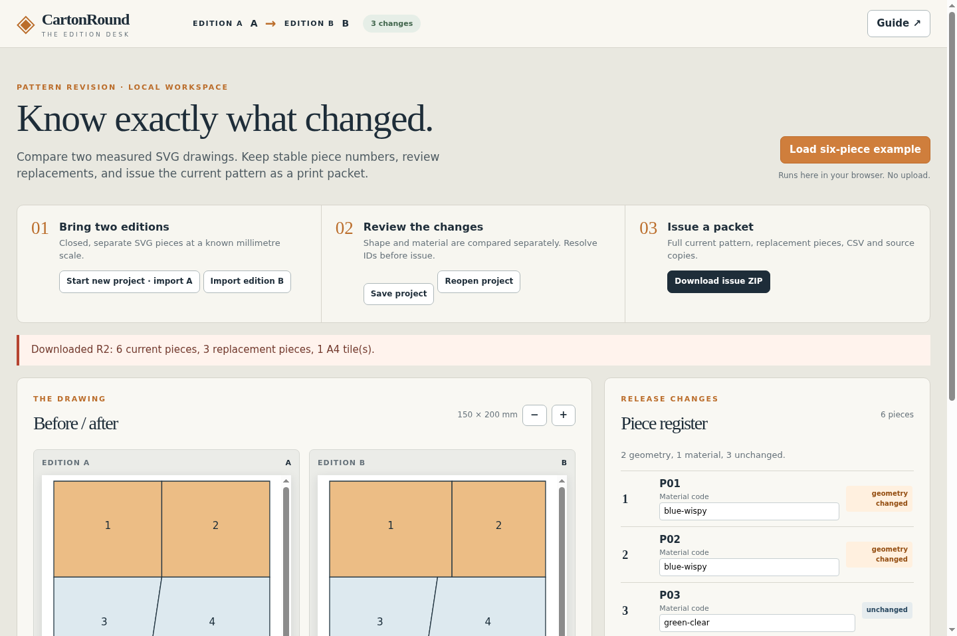This screenshot has height=636, width=957.
Task: Click Piece register heading
Action: [664, 423]
